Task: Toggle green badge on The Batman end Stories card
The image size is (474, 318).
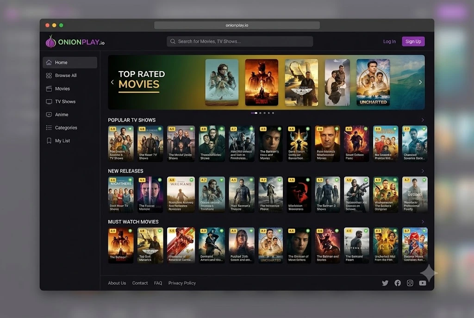Action: click(337, 231)
